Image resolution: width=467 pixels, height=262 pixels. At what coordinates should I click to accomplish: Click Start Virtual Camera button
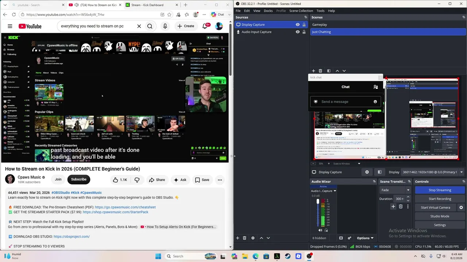pos(435,207)
